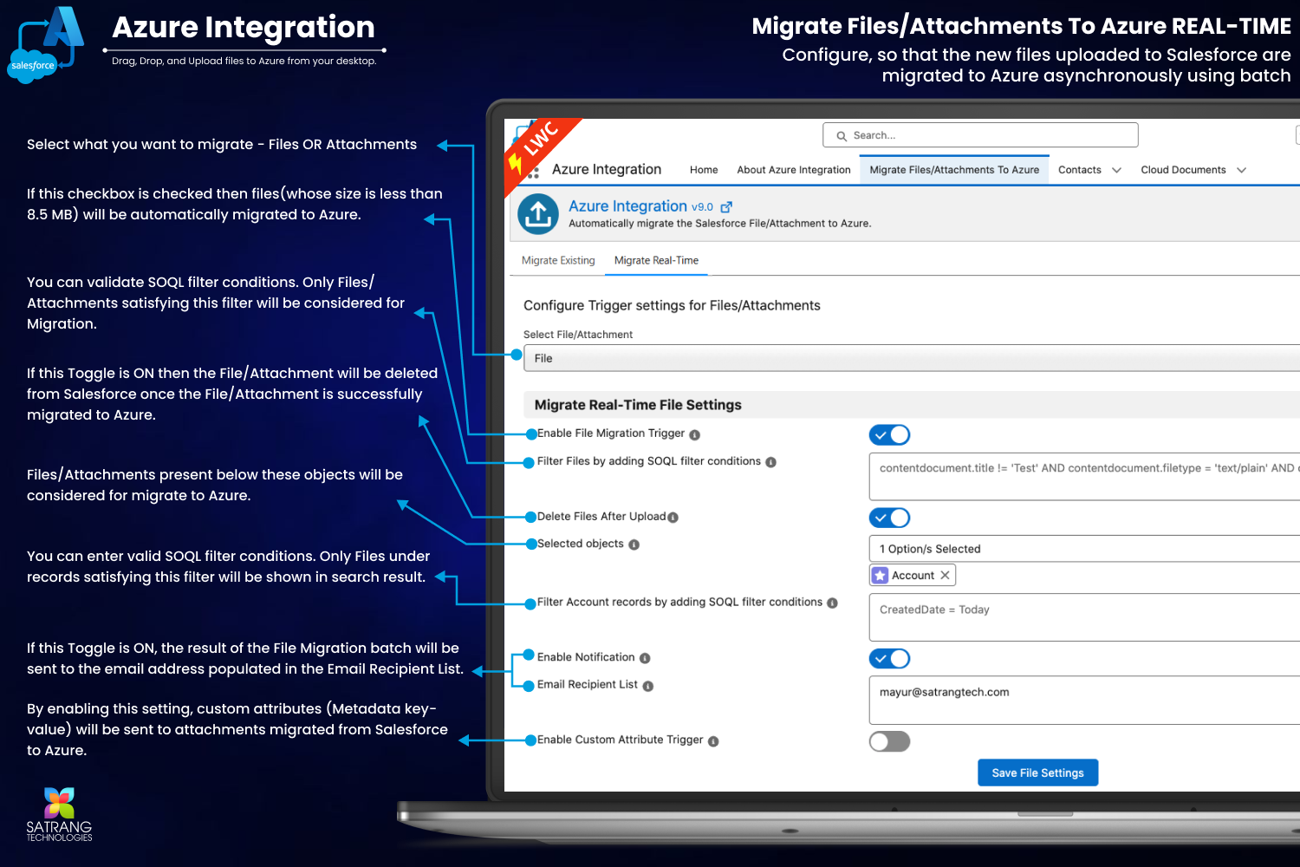
Task: Edit the Email Recipient List field
Action: coord(1084,700)
